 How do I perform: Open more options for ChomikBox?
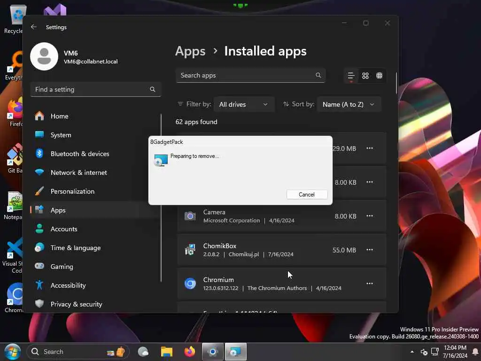(x=370, y=250)
